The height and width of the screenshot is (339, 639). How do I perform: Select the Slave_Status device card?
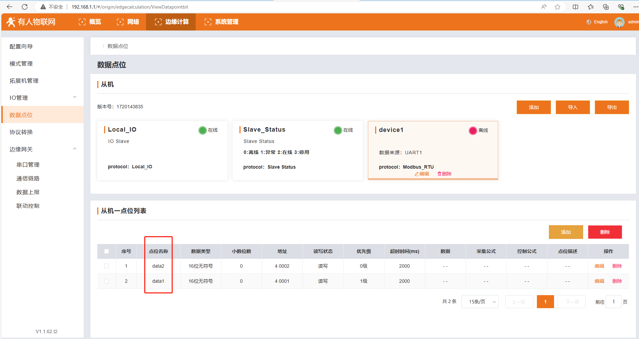click(x=297, y=150)
